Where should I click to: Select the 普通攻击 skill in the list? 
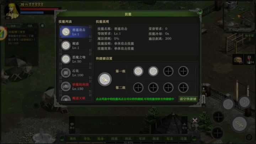point(76,32)
